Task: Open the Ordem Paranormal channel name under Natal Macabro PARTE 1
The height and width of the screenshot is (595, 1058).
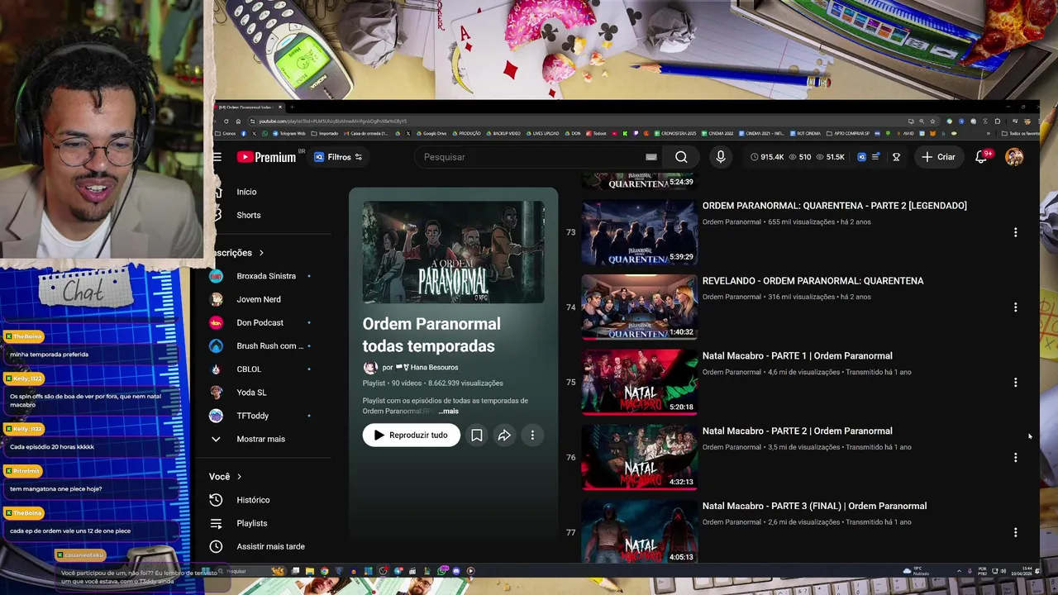Action: tap(732, 372)
